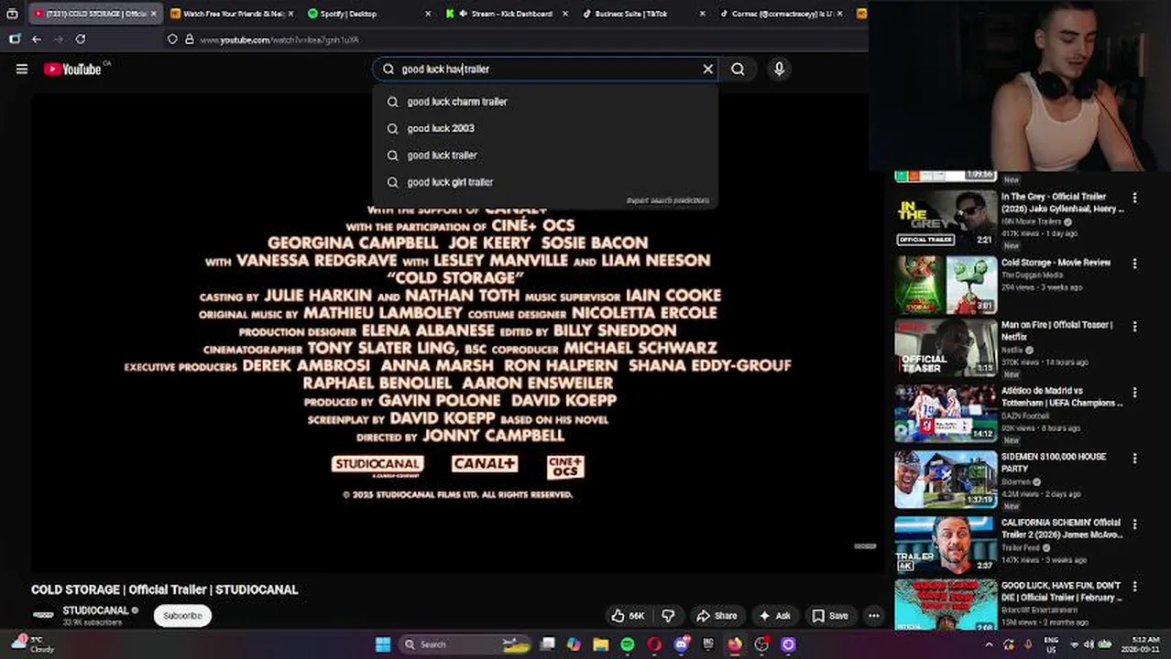Open Cold Storage Movie Review thumbnail

pos(946,285)
